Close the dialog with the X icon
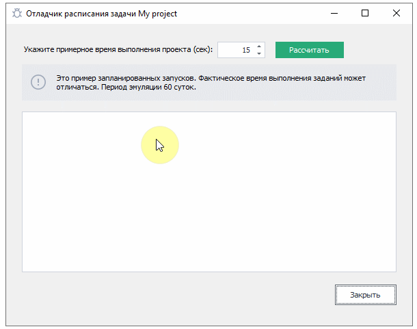 [396, 13]
